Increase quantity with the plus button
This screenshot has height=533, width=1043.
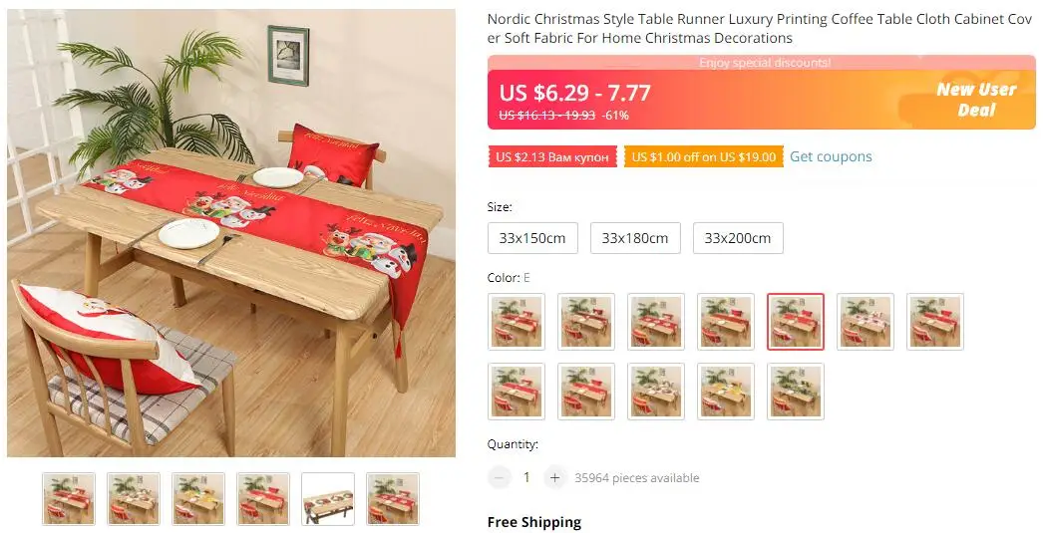(554, 477)
